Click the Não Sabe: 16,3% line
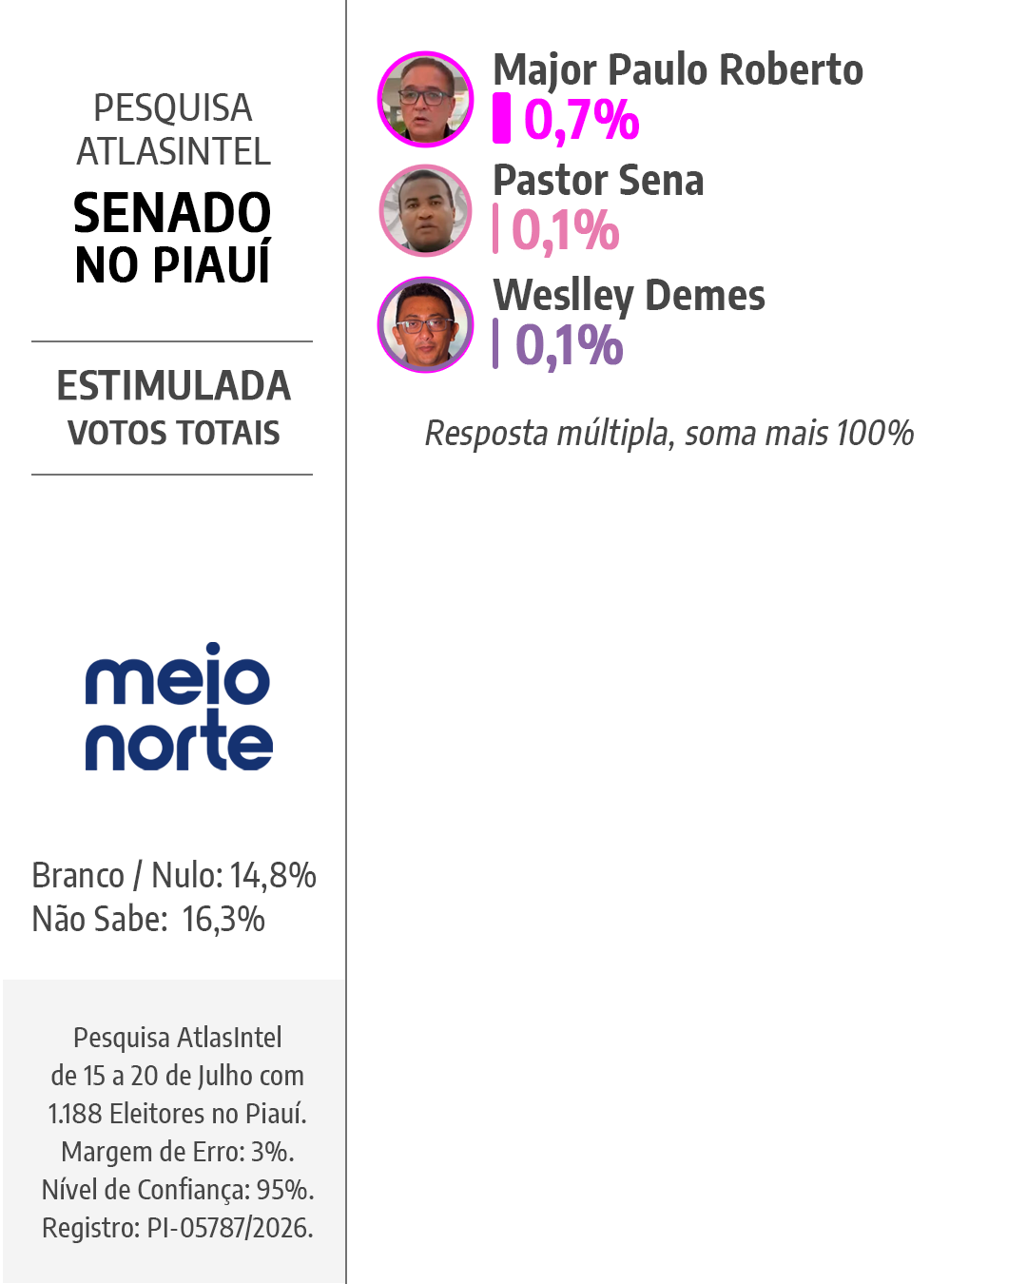The width and height of the screenshot is (1027, 1284). coord(148,919)
